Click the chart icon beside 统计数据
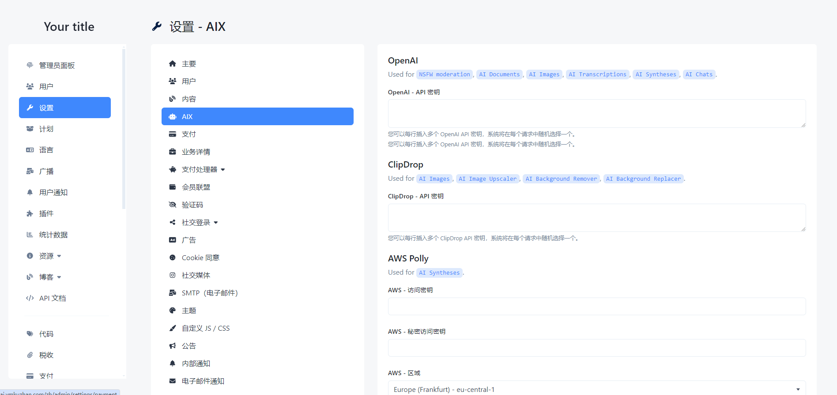The image size is (837, 395). click(30, 235)
